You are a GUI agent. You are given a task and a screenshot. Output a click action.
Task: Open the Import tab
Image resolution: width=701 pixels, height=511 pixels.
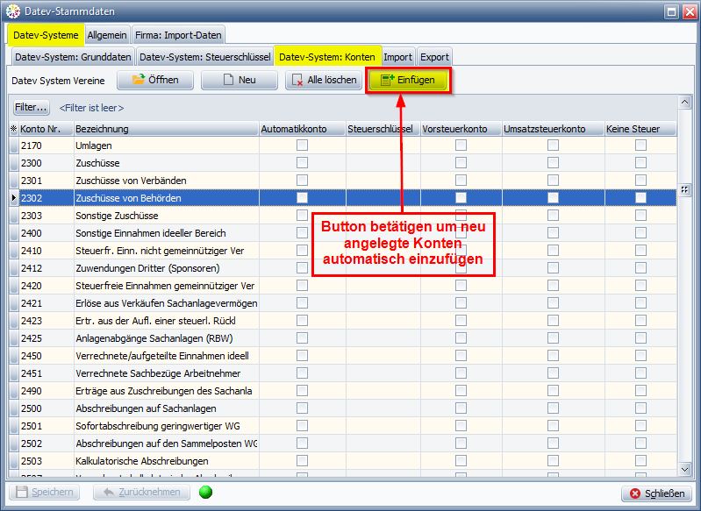point(398,57)
